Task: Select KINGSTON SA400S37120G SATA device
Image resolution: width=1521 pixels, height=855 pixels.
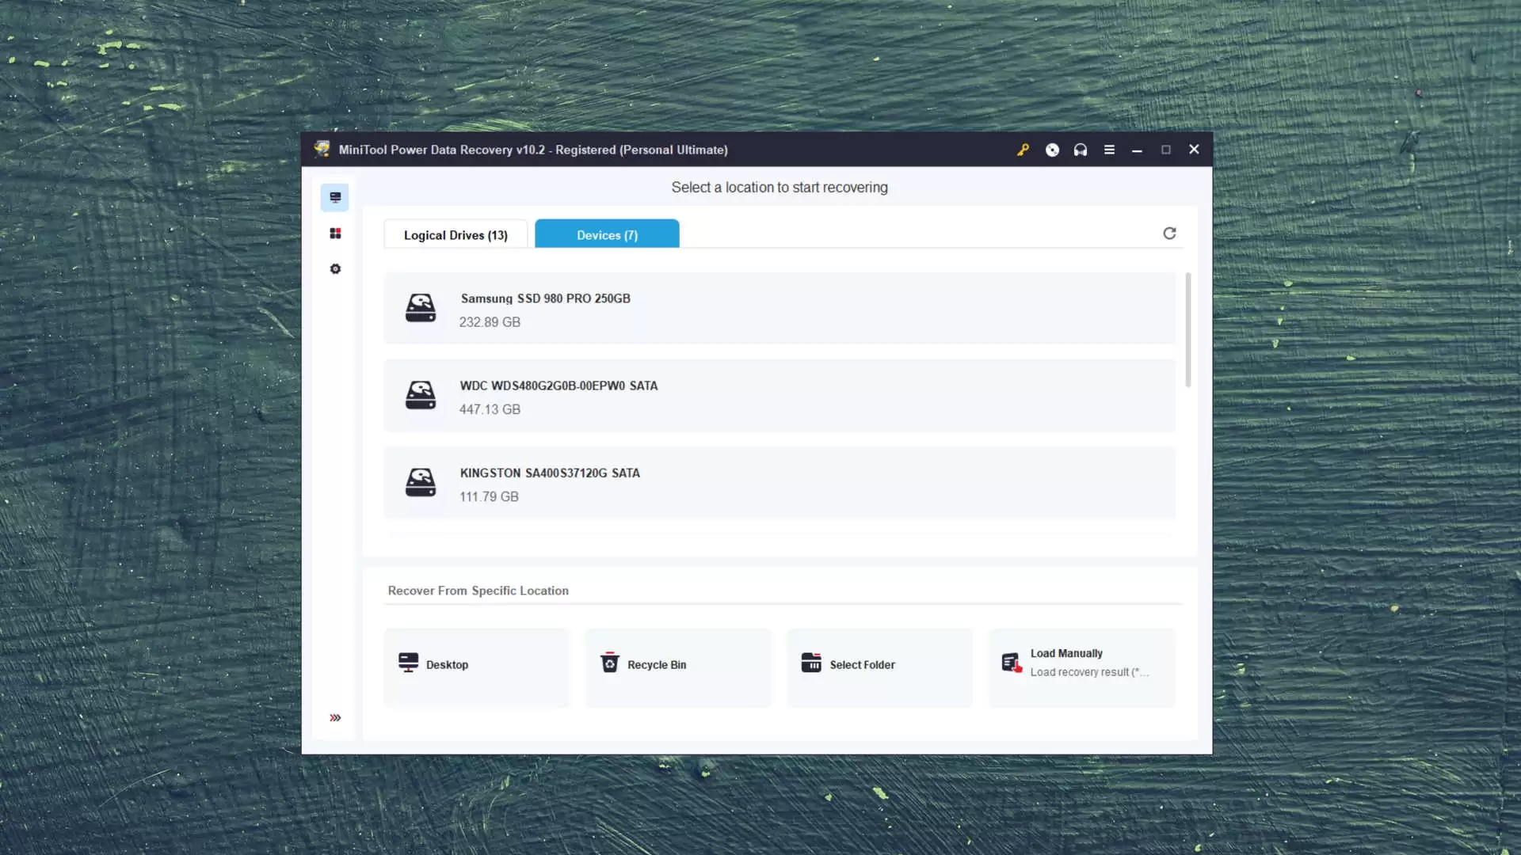Action: [x=780, y=482]
